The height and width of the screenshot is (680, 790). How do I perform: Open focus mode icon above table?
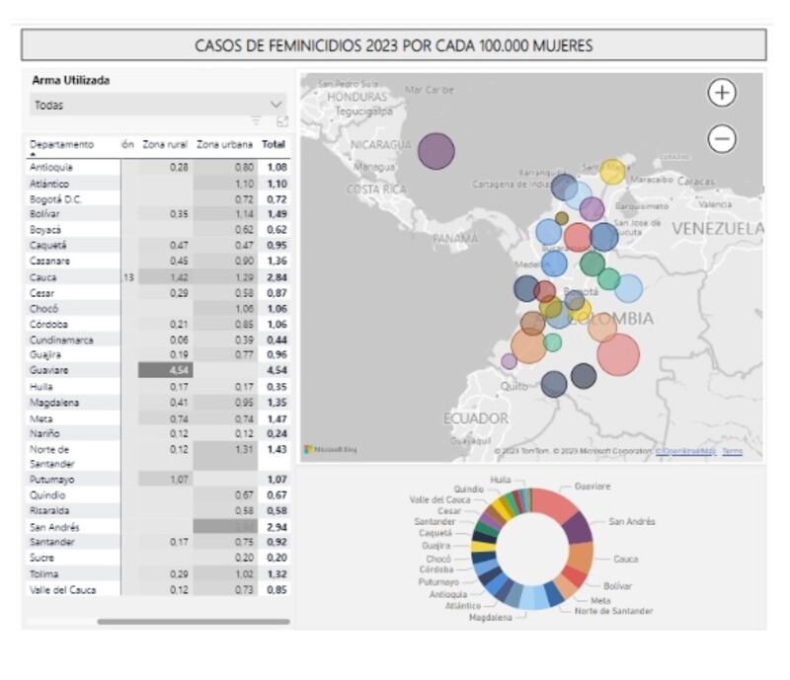(281, 121)
